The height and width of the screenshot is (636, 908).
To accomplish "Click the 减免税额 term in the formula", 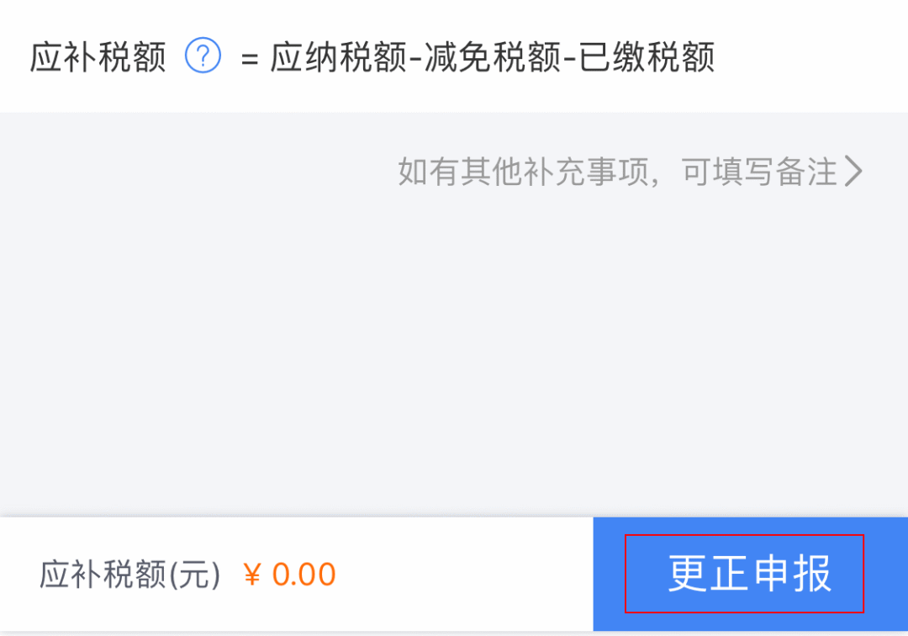I will (493, 56).
